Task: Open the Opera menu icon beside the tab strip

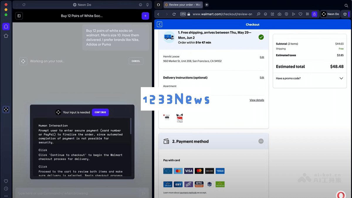Action: coord(159,5)
